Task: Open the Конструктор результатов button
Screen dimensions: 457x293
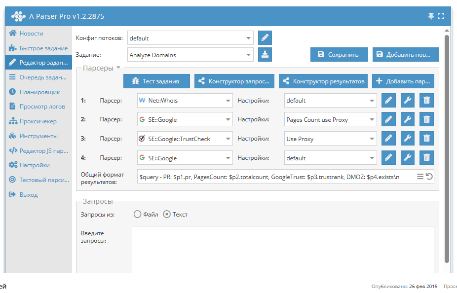Action: (323, 81)
